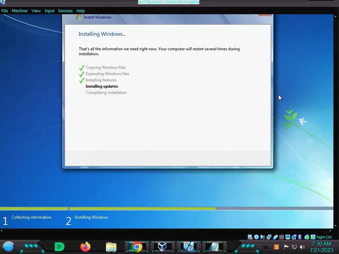339x254 pixels.
Task: Click the Install Windows title bar icon
Action: point(79,17)
